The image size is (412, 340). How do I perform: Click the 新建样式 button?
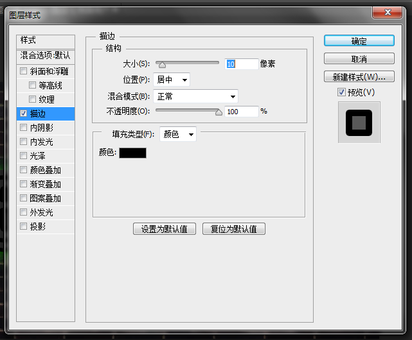point(359,77)
